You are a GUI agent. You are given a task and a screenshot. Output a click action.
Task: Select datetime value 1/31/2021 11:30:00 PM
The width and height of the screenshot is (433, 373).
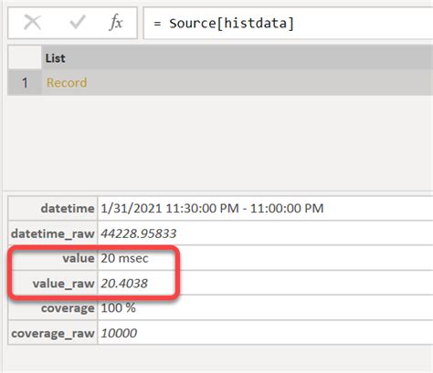pyautogui.click(x=212, y=208)
